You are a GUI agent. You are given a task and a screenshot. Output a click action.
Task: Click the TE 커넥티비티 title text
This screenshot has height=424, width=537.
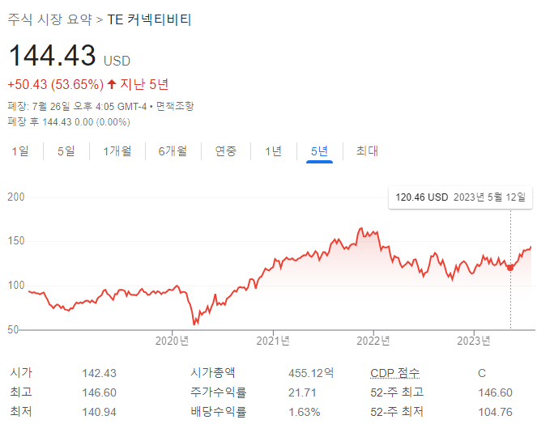(x=149, y=19)
